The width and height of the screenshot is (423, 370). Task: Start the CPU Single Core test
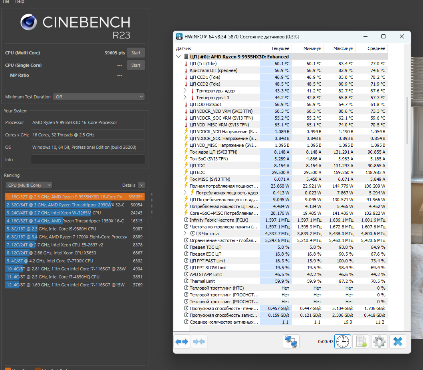(x=136, y=65)
